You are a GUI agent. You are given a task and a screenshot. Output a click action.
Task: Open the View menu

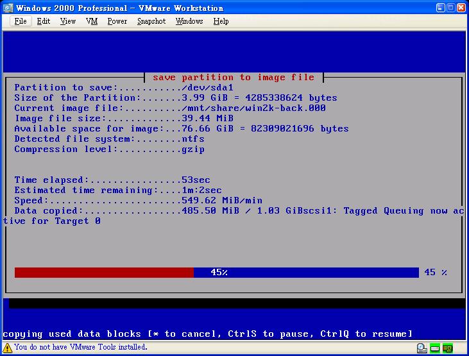click(x=67, y=21)
